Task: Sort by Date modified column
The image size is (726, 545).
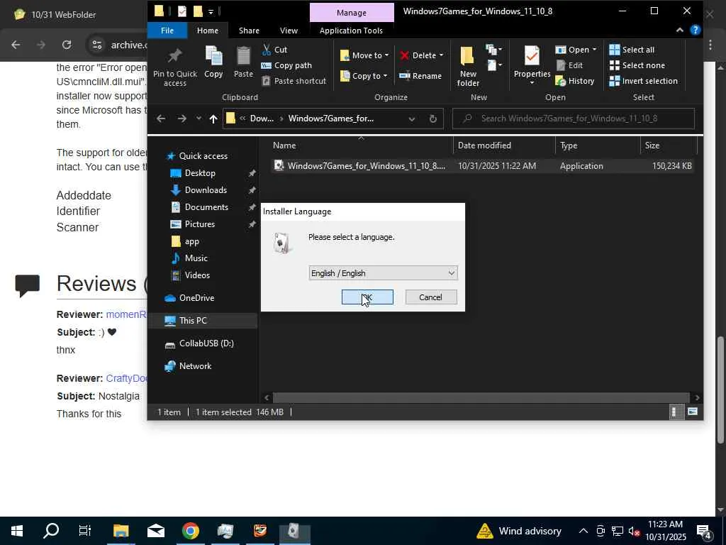Action: (504, 145)
